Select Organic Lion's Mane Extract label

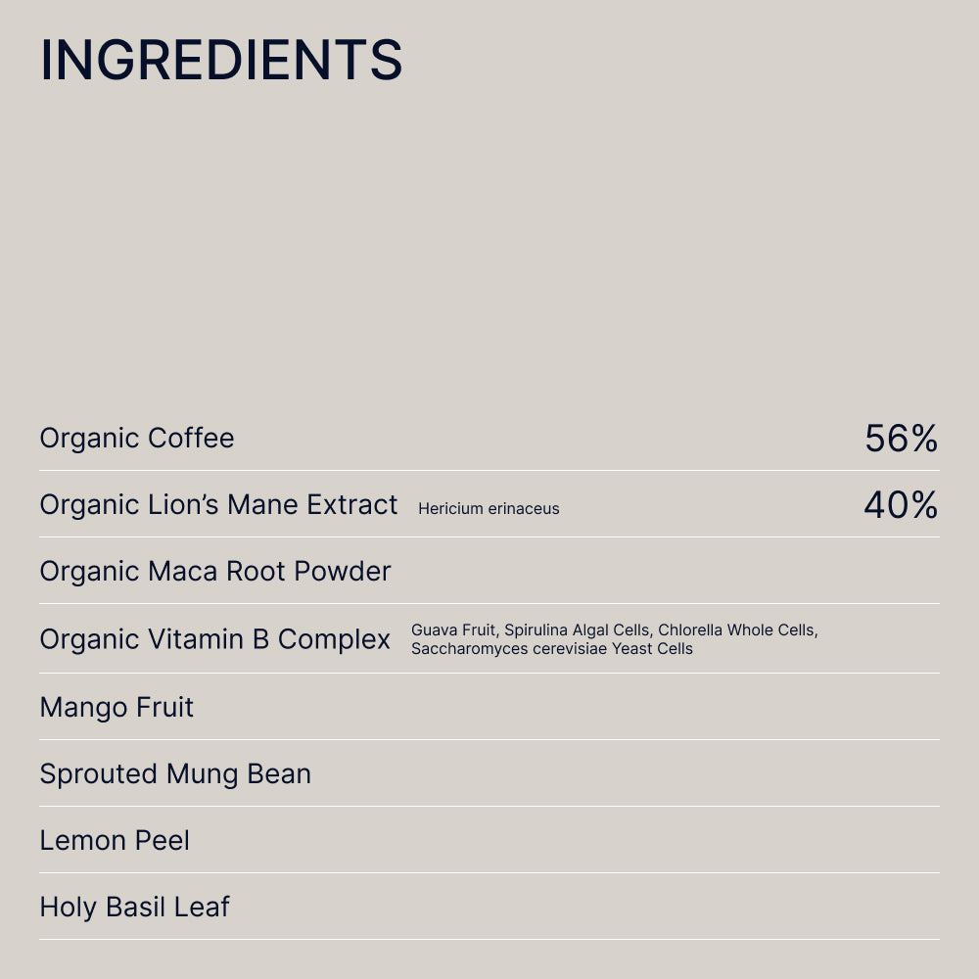[218, 504]
